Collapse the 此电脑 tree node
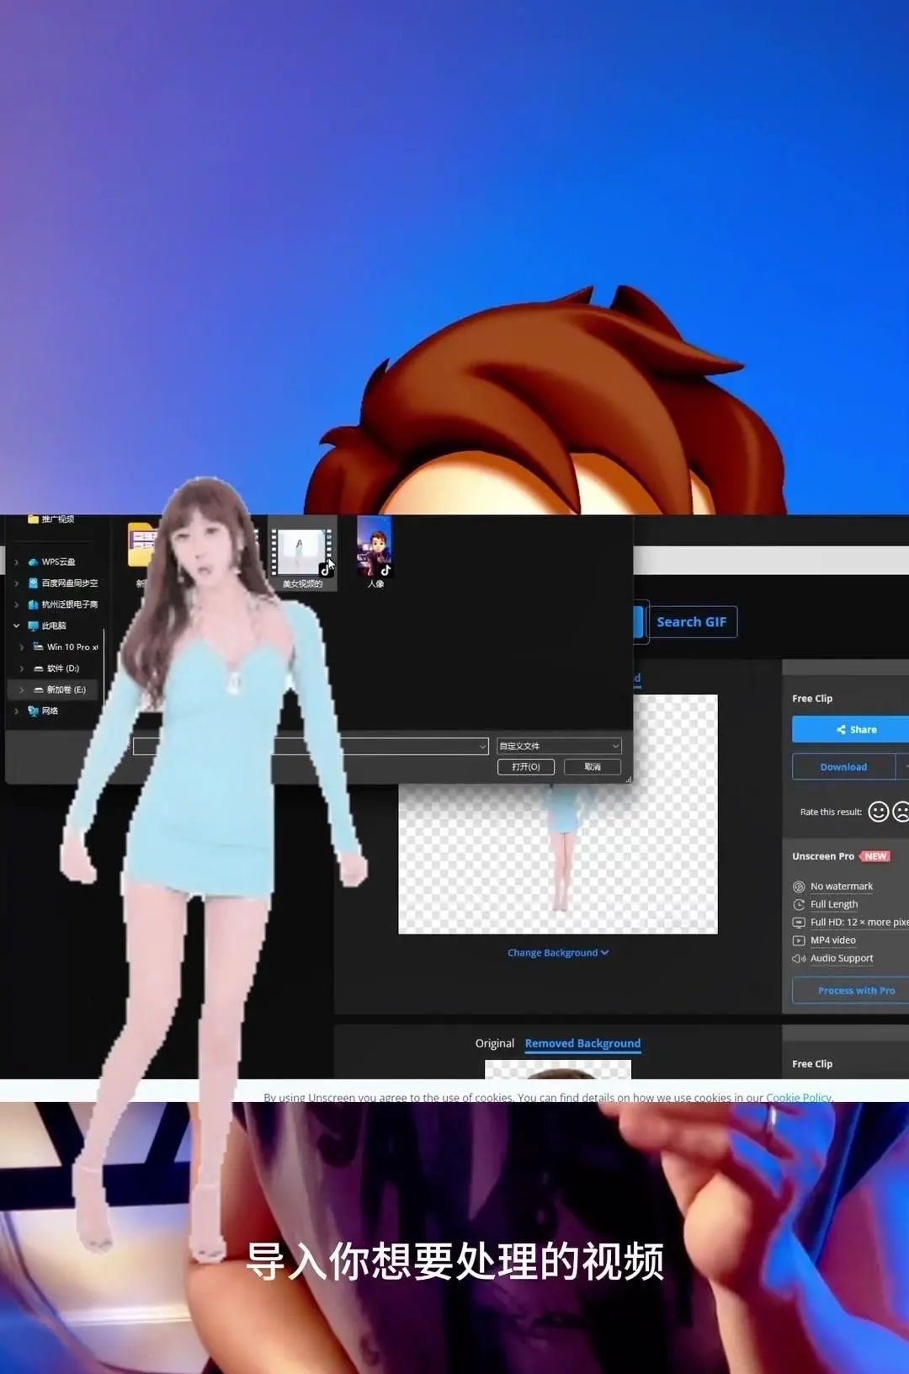This screenshot has width=909, height=1374. pos(16,626)
